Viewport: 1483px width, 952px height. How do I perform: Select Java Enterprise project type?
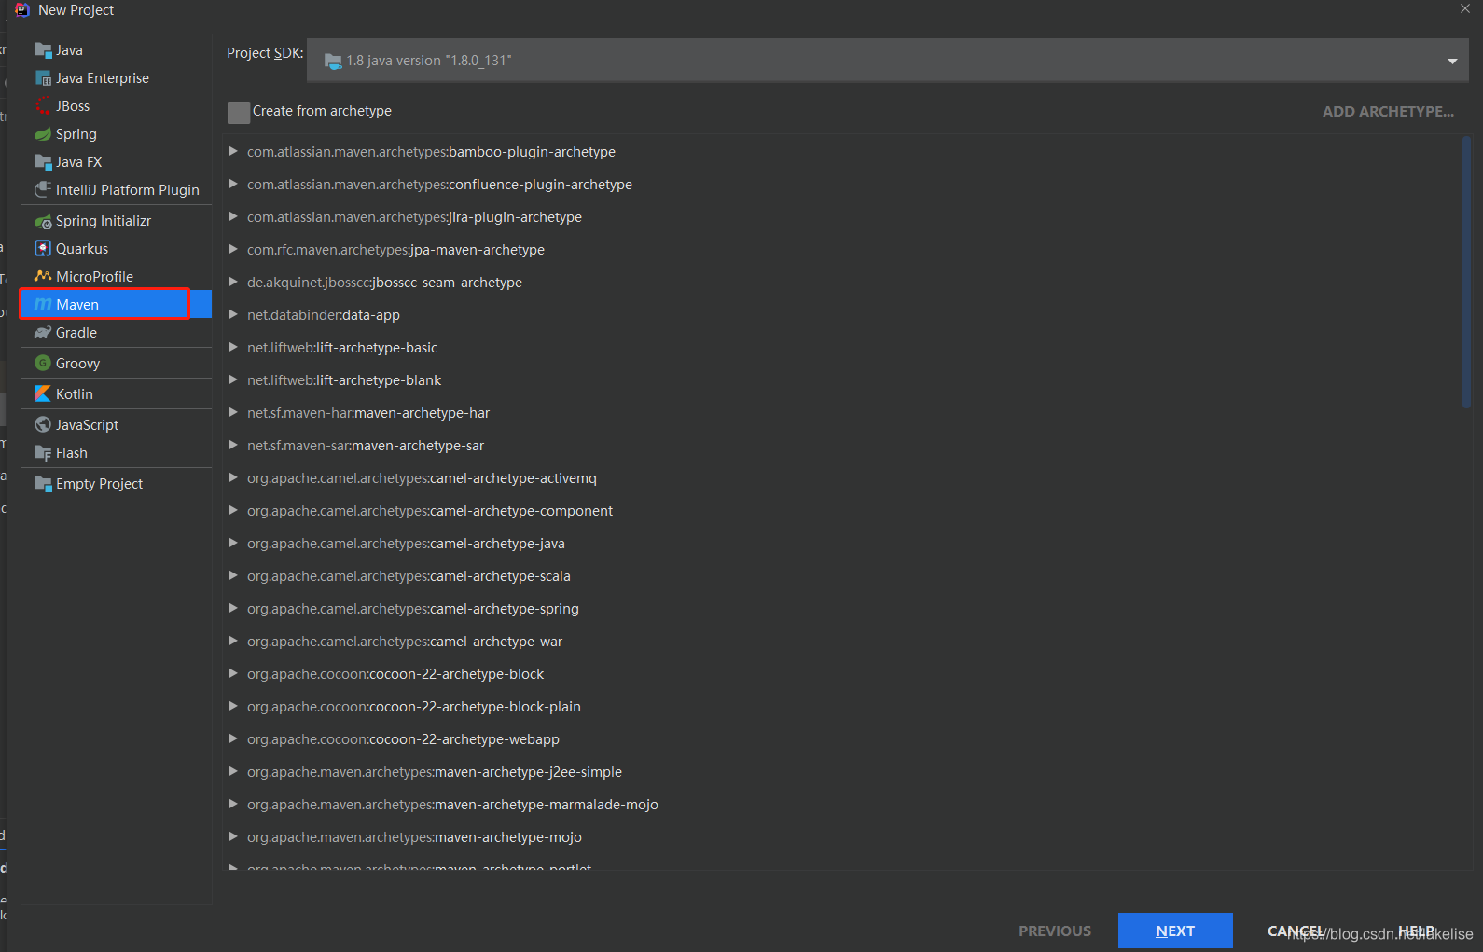click(117, 78)
